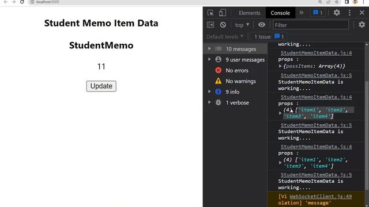Activate the inspect element picker icon
This screenshot has width=369, height=207.
tap(210, 13)
